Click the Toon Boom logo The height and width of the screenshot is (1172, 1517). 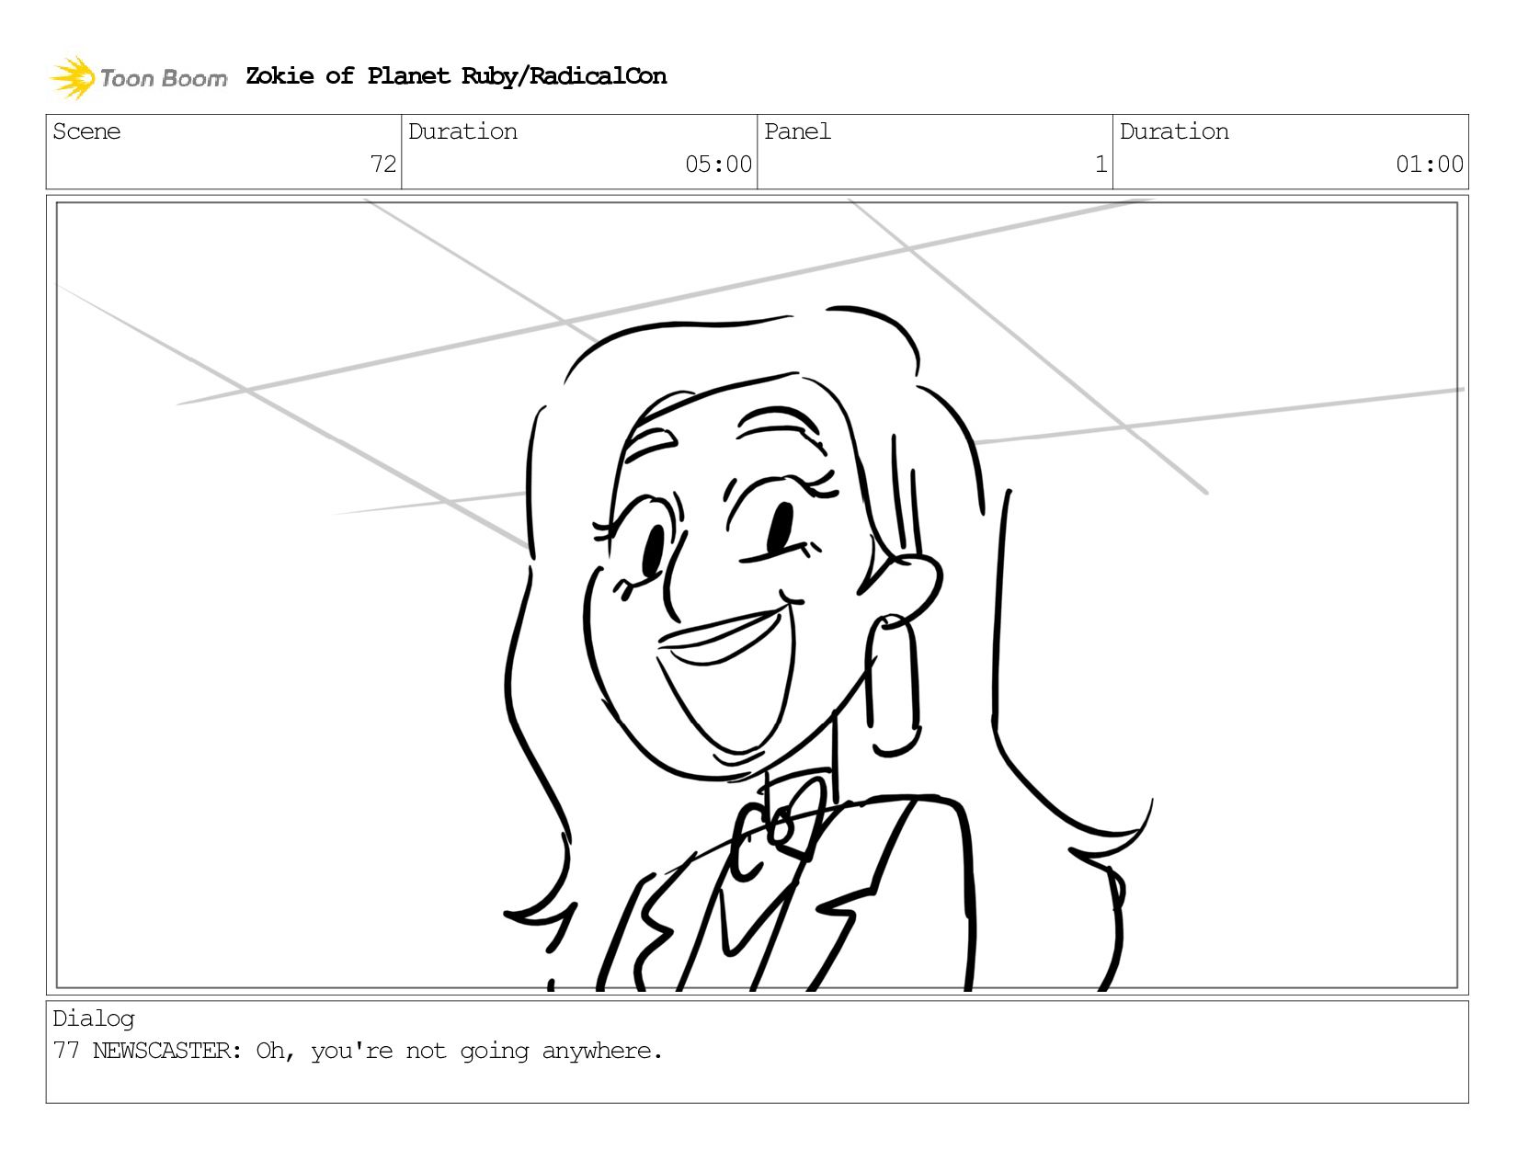pyautogui.click(x=138, y=77)
